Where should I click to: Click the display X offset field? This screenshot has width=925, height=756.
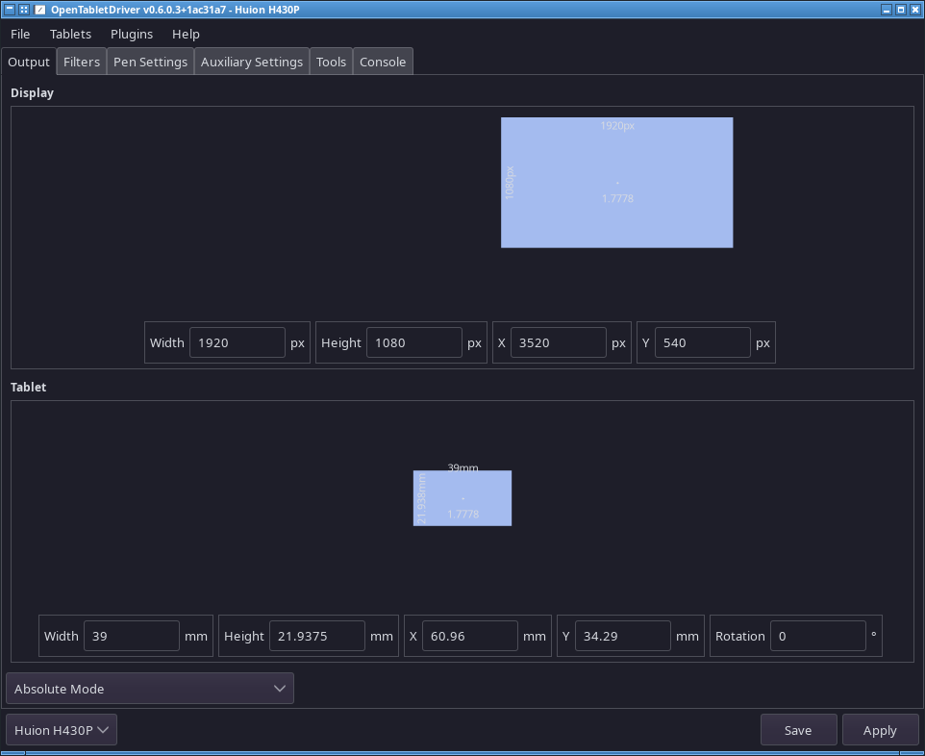click(558, 342)
